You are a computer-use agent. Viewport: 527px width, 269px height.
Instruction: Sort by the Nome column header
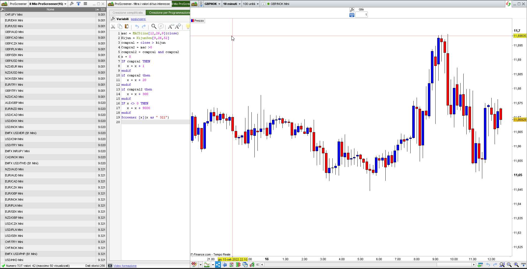[50, 9]
